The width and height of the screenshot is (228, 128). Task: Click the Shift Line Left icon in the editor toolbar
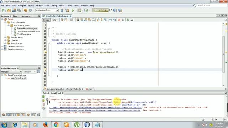[x=111, y=20]
